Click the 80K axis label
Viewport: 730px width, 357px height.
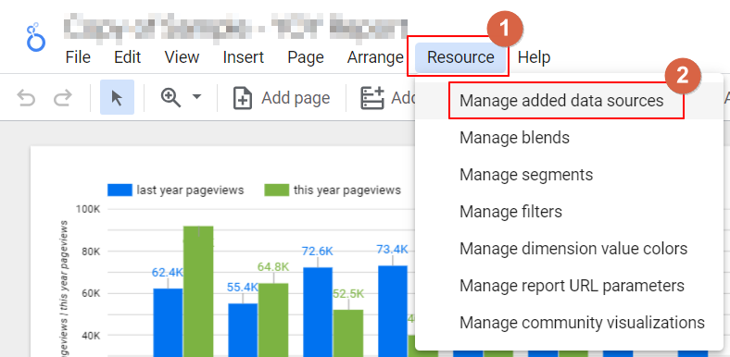click(x=90, y=252)
